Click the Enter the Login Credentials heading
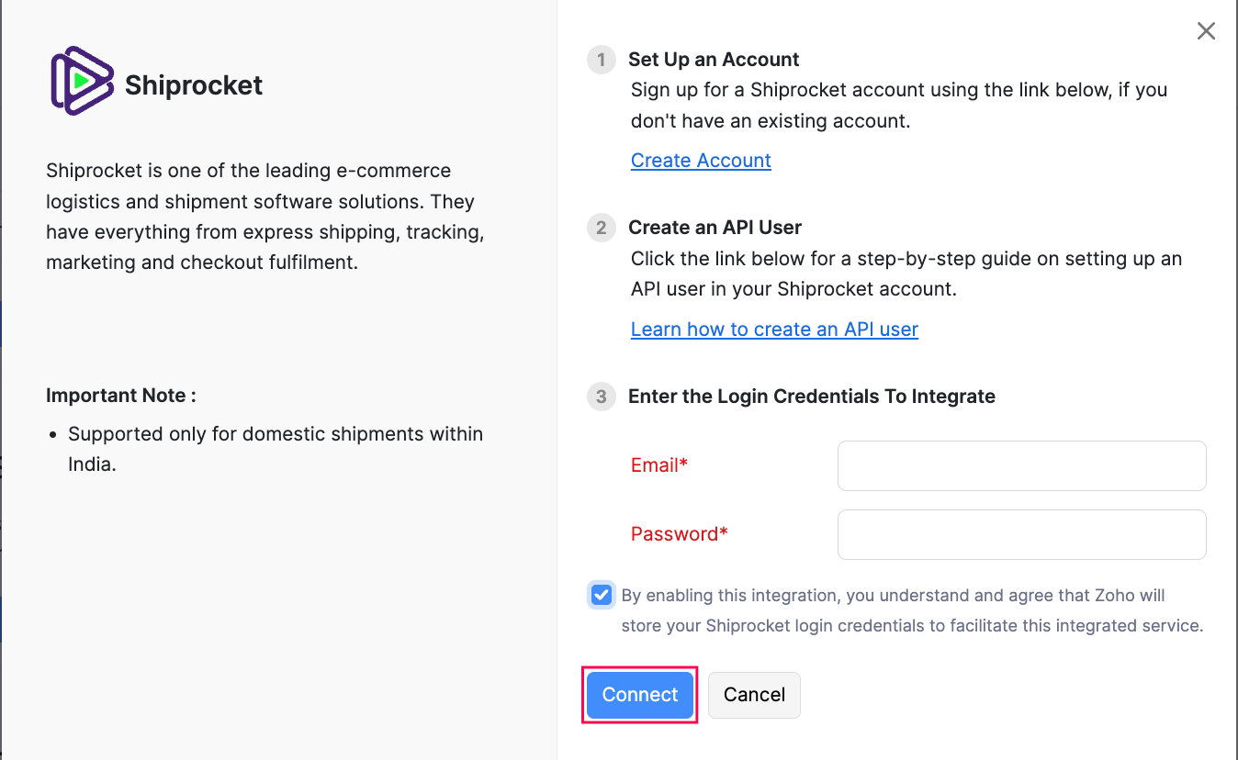 click(x=811, y=397)
